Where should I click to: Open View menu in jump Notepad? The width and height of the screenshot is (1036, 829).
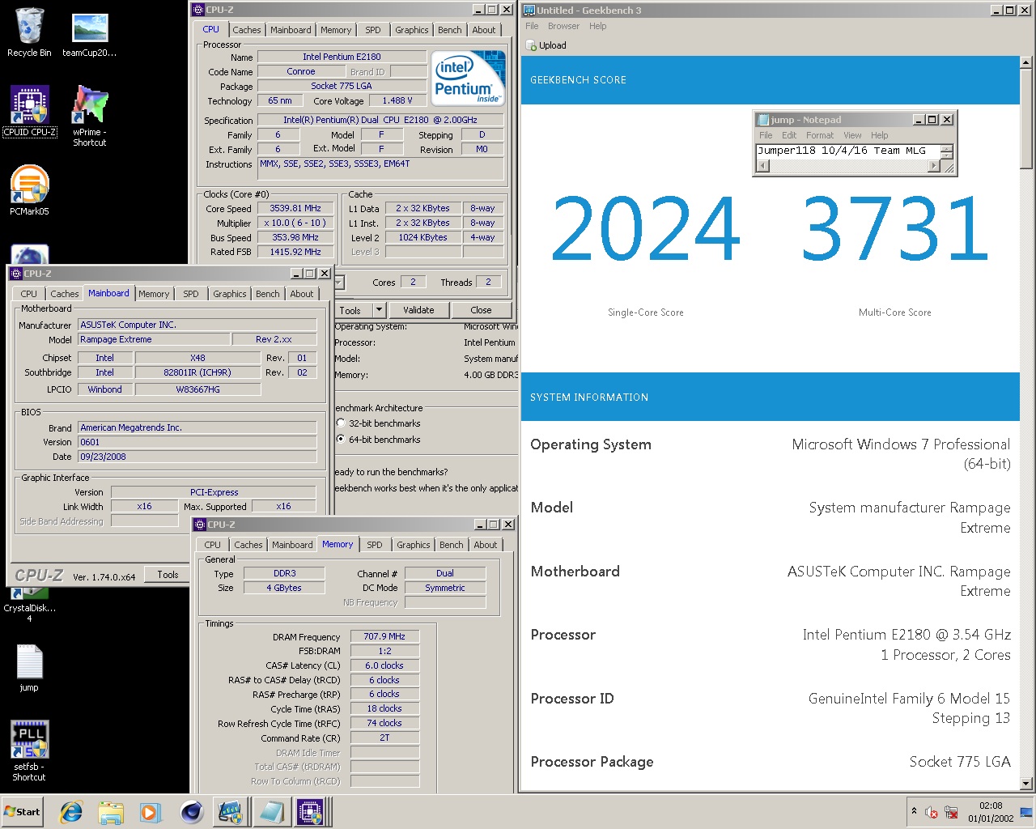point(852,135)
